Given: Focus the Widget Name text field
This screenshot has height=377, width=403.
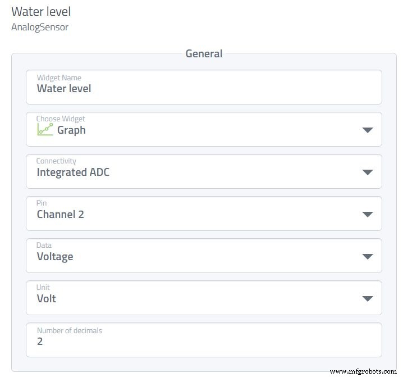Looking at the screenshot, I should 204,88.
